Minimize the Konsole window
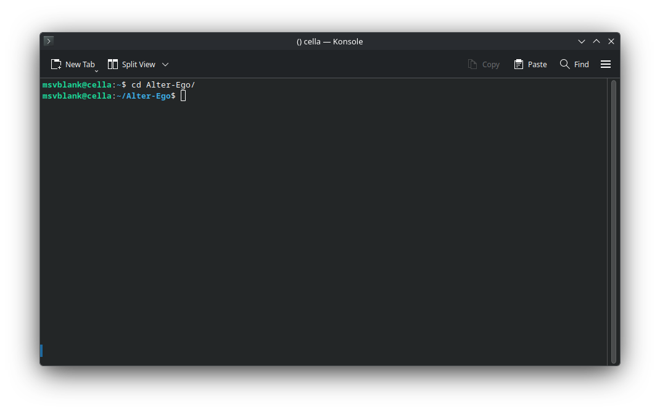 (x=582, y=41)
